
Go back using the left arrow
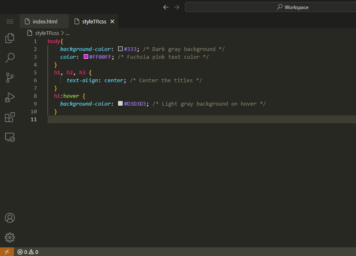click(166, 7)
